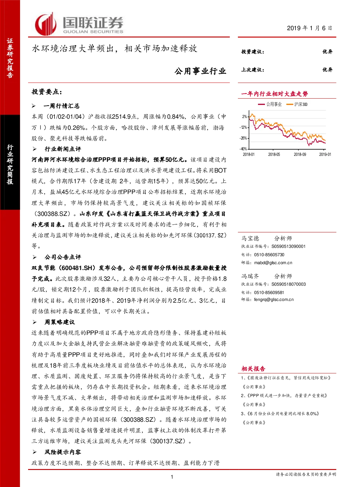Select the title 水环境治理大单频出
The height and width of the screenshot is (487, 344).
tap(73, 49)
